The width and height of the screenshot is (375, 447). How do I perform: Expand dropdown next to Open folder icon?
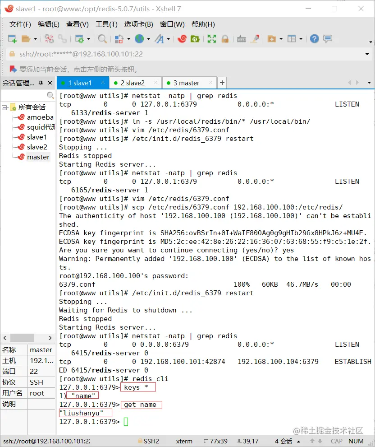point(35,39)
